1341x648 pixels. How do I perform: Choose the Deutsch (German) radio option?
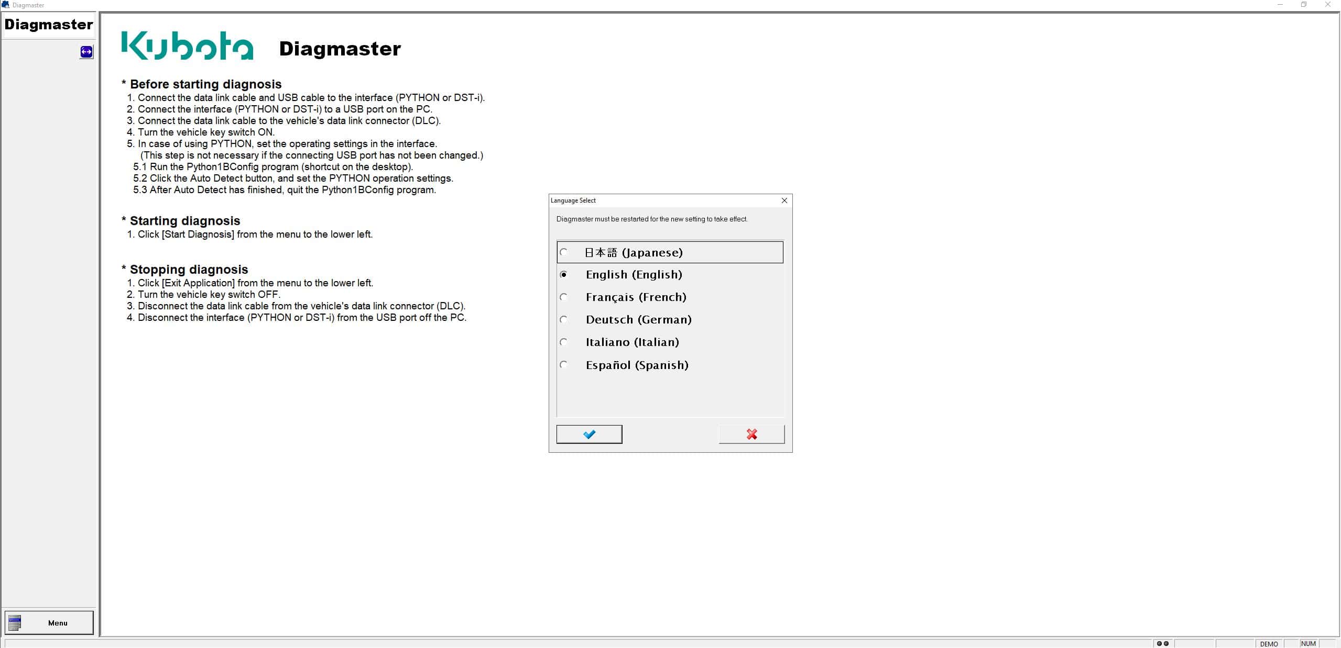564,320
